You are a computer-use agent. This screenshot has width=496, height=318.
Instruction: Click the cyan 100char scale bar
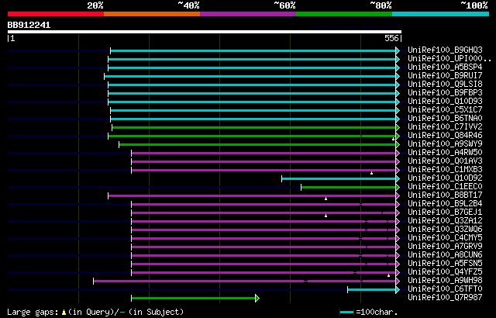(x=346, y=313)
